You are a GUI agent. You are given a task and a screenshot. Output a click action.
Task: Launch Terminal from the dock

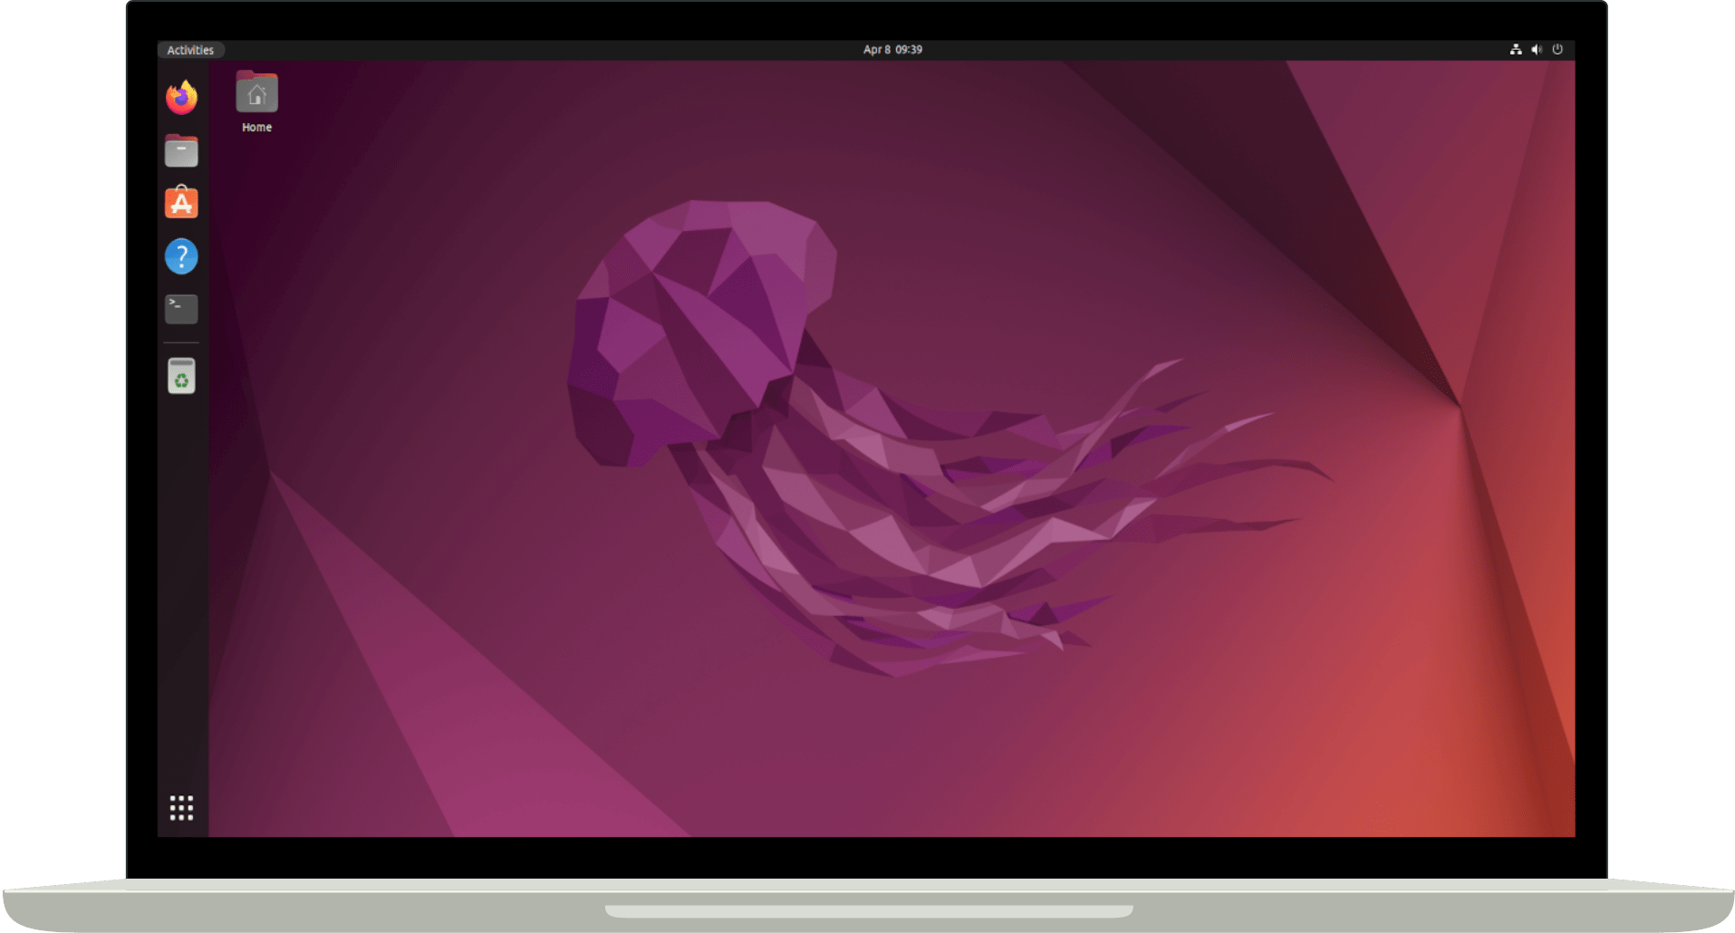coord(181,309)
